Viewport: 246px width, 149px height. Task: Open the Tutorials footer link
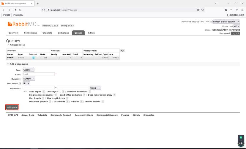click(42, 115)
